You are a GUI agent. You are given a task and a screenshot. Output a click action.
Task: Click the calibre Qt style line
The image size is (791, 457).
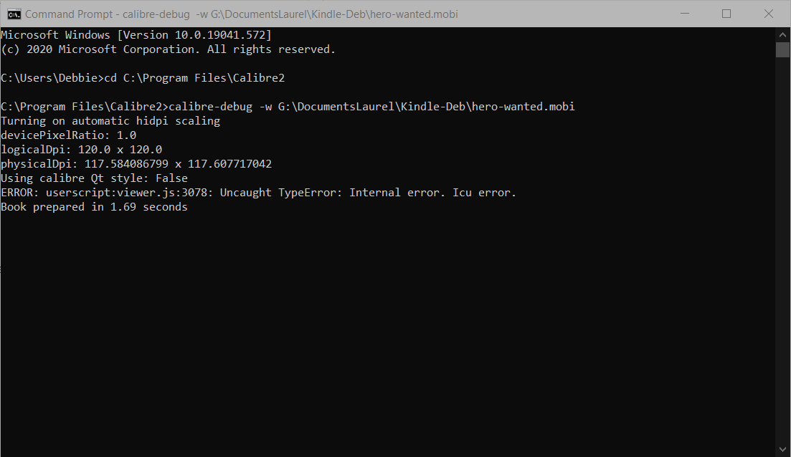pos(94,178)
